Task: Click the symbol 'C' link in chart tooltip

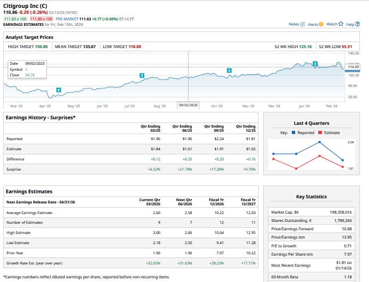Action: 27,69
